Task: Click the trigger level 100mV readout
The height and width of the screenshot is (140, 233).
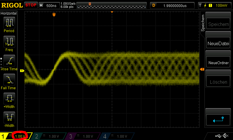Action: 221,6
